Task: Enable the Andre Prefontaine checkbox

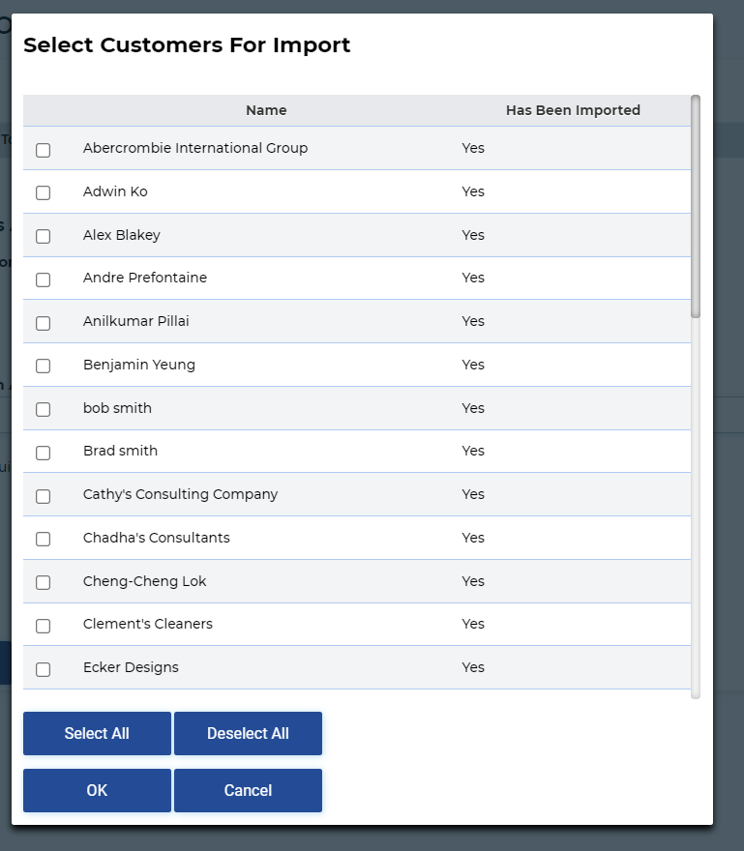Action: click(x=43, y=280)
